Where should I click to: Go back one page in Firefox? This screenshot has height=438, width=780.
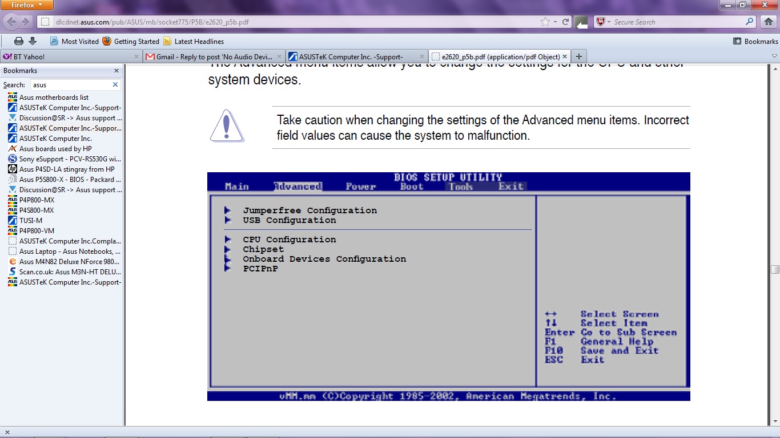11,22
